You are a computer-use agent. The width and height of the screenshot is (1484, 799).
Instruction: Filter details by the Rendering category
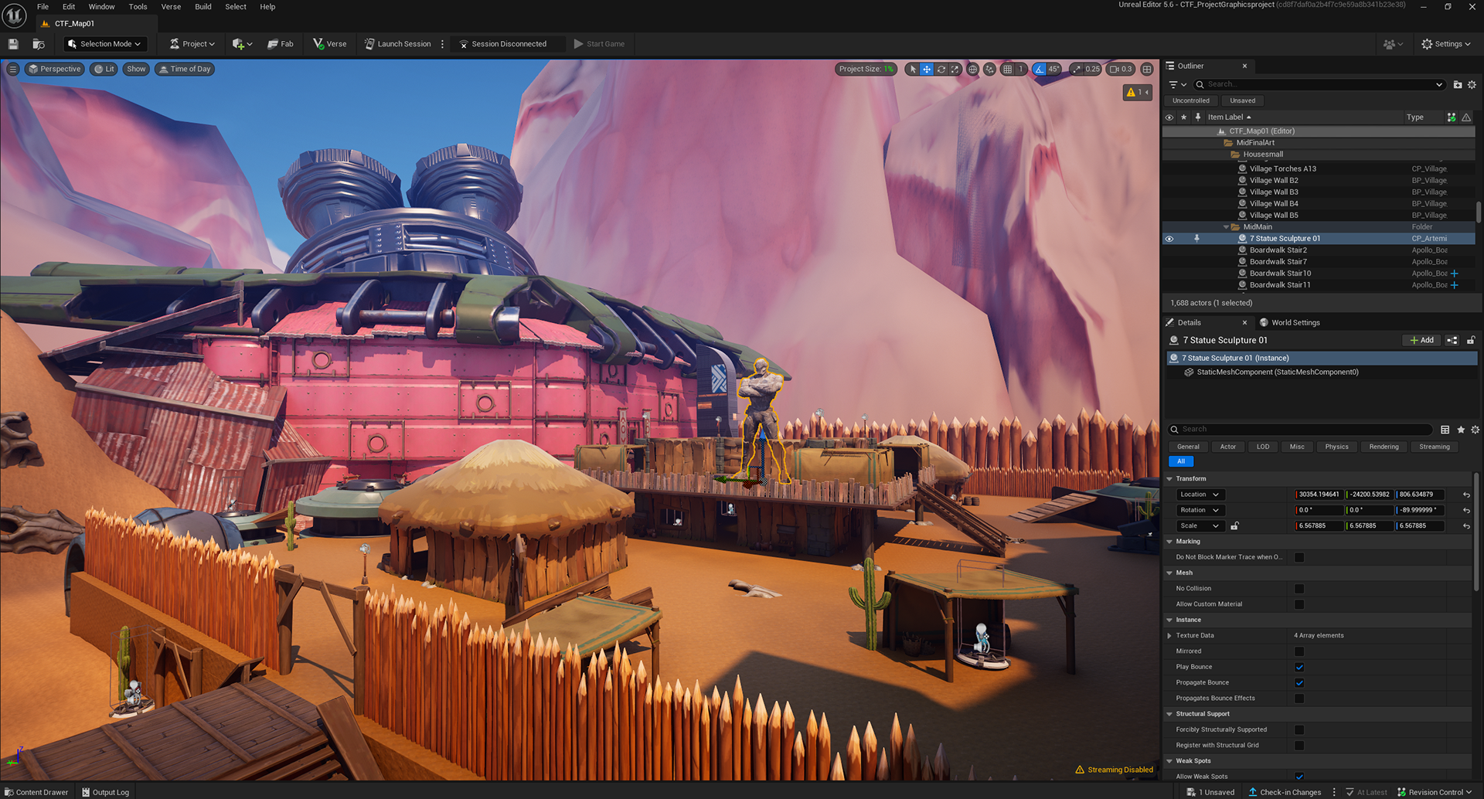click(x=1384, y=447)
